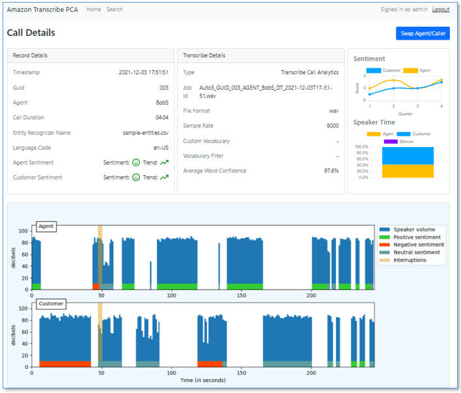461x393 pixels.
Task: Click the Customer Sentiment smiley face icon
Action: (x=136, y=178)
